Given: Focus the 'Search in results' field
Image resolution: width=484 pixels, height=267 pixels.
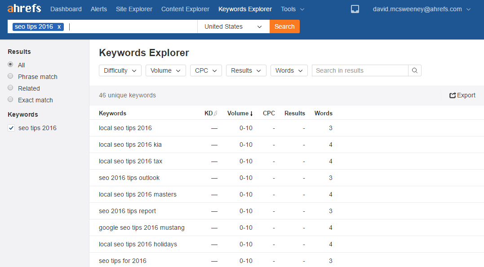Looking at the screenshot, I should (x=360, y=70).
